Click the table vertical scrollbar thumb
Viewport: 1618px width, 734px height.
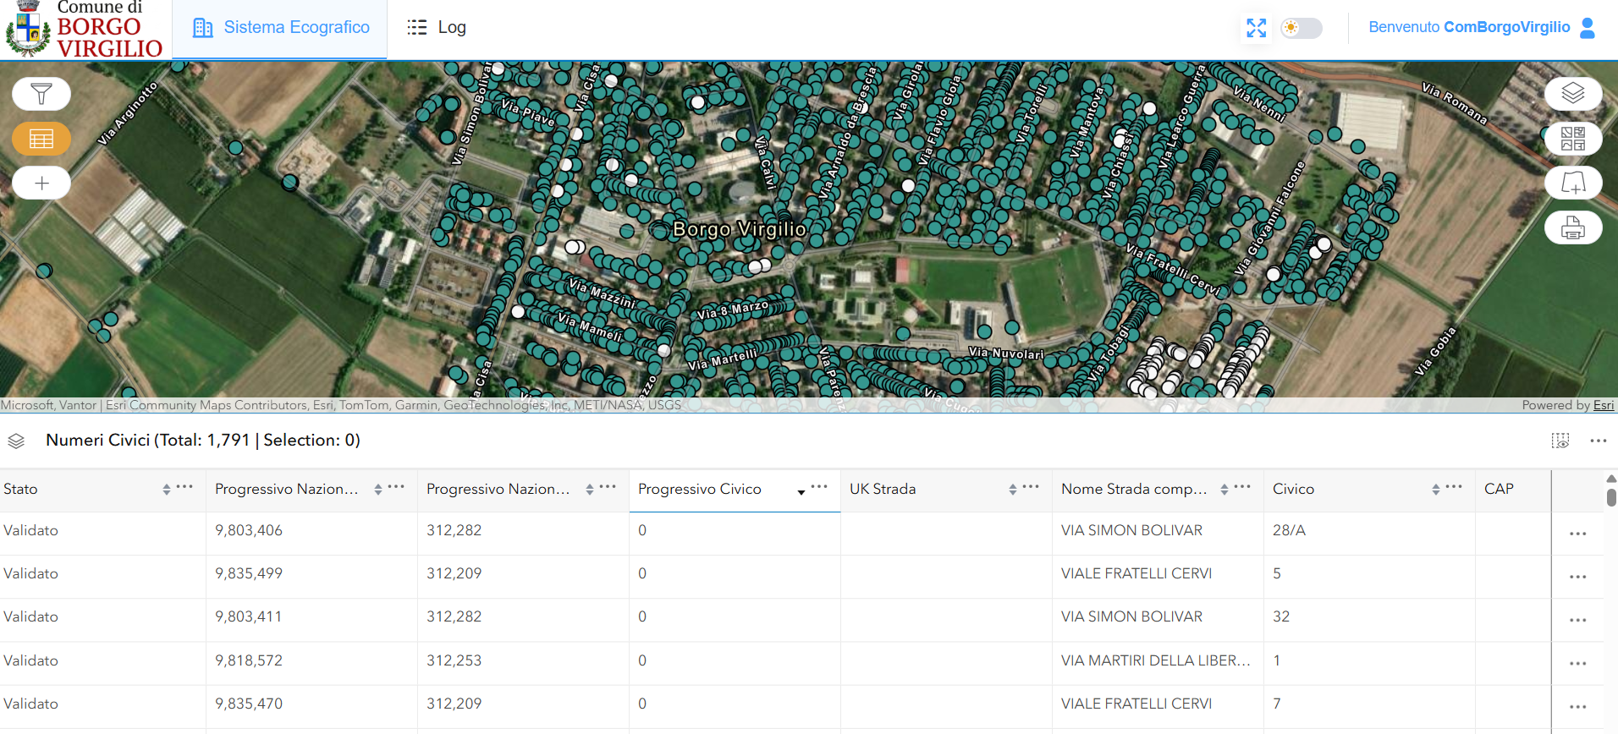coord(1611,497)
